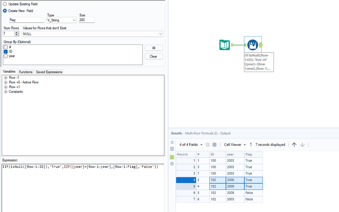The image size is (339, 212).
Task: Check the year Group By checkbox
Action: point(6,56)
